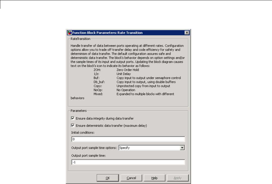Click the 'No Operation' description text
Viewport: 272px width, 184px height.
coord(126,90)
